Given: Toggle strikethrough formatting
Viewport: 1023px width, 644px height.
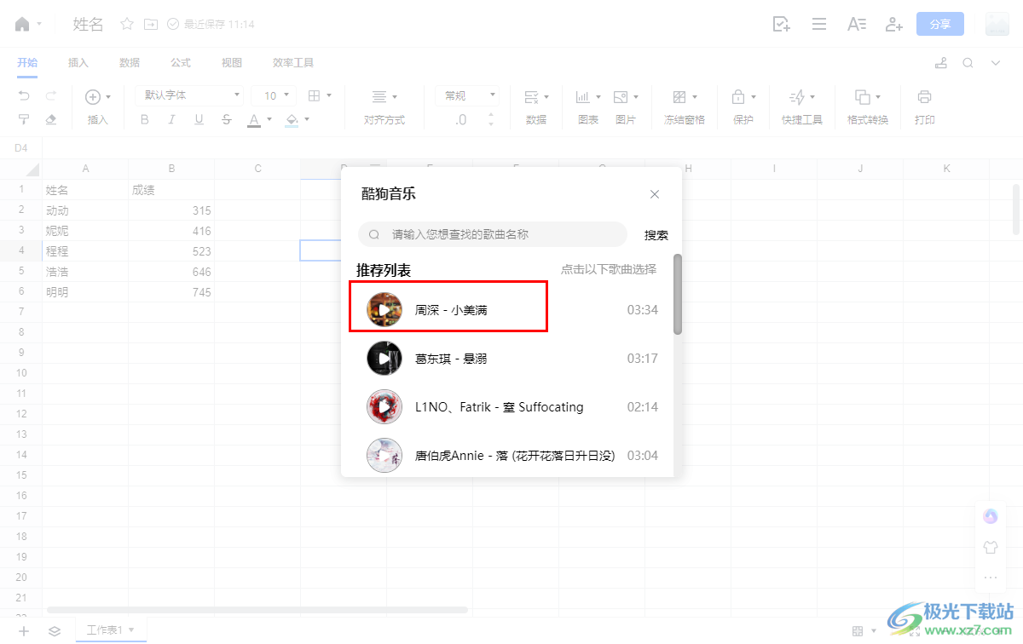Looking at the screenshot, I should click(226, 120).
